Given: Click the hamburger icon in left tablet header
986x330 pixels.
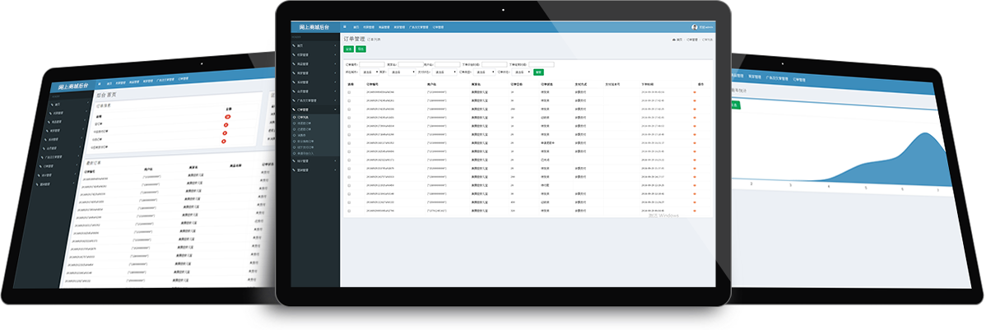Looking at the screenshot, I should click(100, 84).
